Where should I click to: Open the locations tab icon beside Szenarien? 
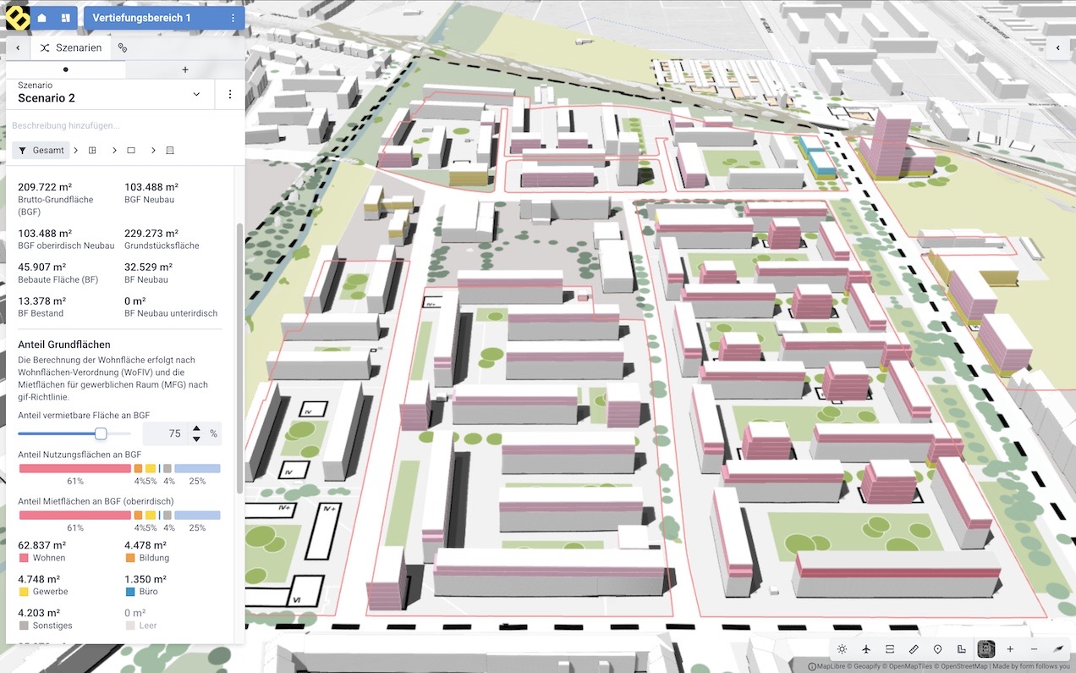(123, 48)
